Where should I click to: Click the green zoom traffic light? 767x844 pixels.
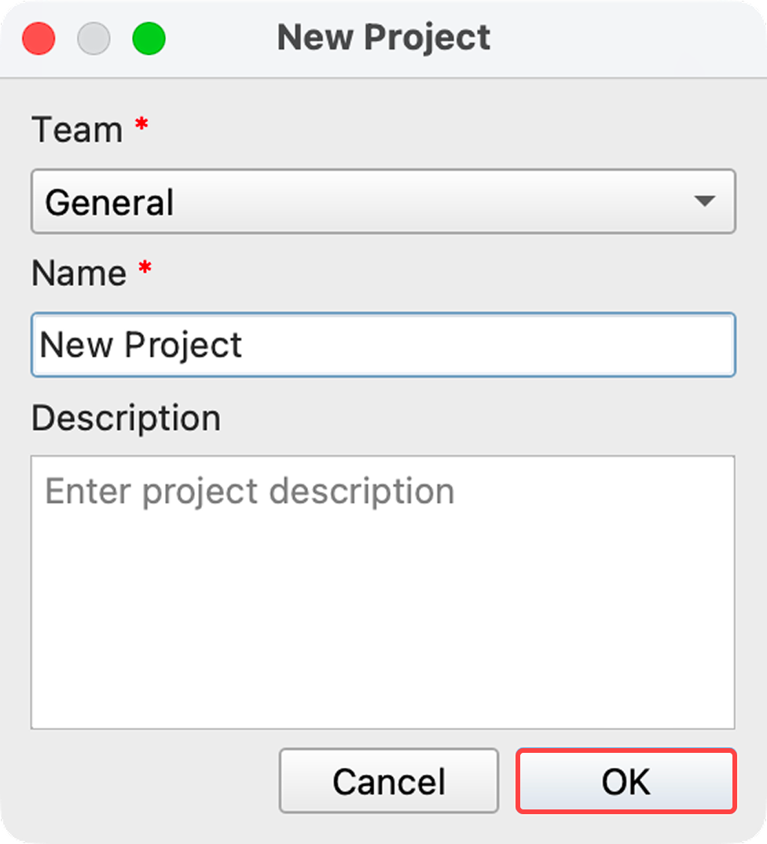coord(149,37)
